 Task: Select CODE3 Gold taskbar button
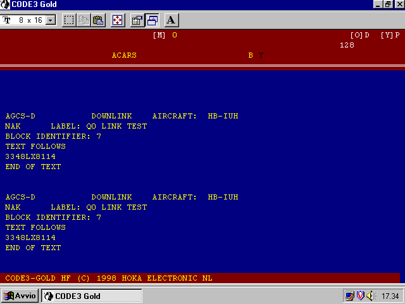pyautogui.click(x=91, y=296)
